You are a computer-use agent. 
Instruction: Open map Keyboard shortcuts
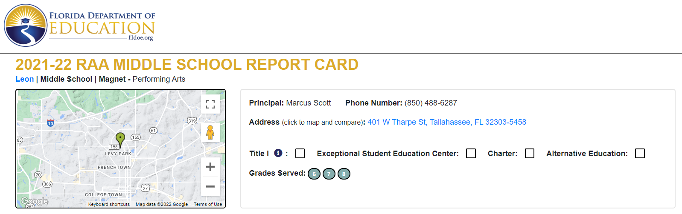pos(109,204)
